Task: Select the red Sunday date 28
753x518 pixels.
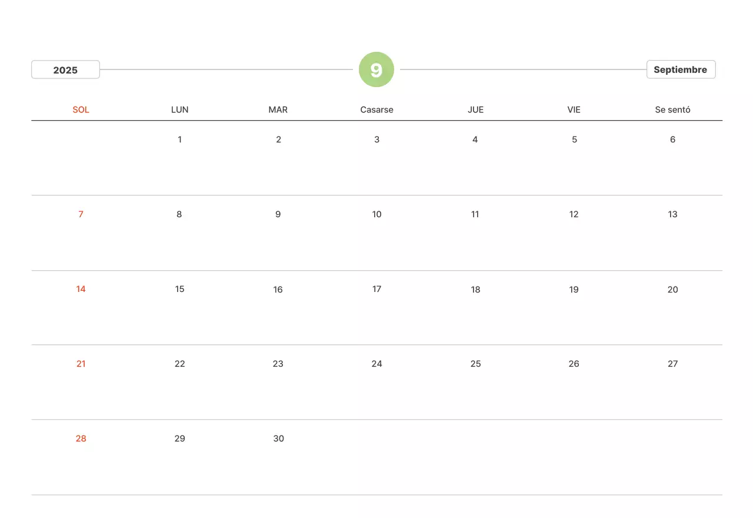Action: pos(81,439)
